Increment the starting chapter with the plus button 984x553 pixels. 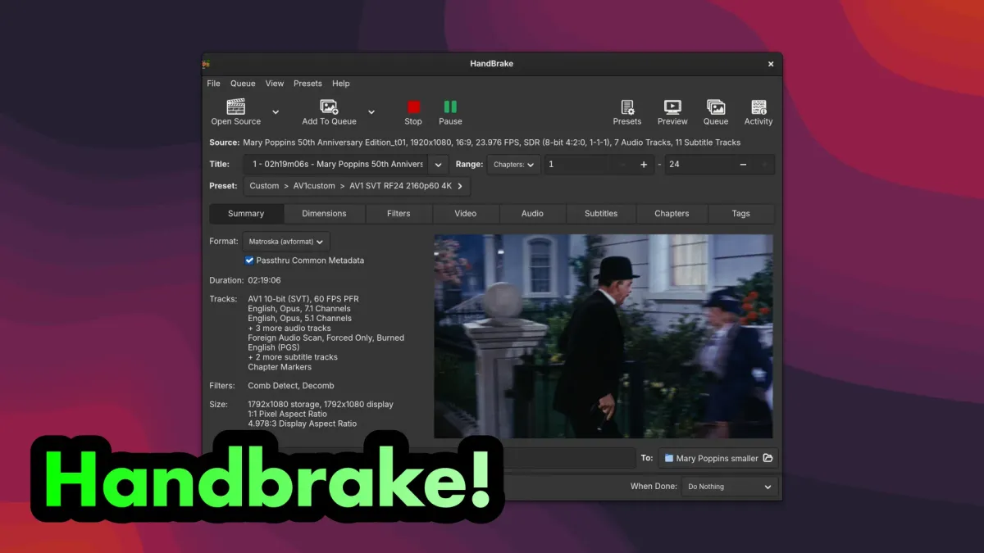644,164
